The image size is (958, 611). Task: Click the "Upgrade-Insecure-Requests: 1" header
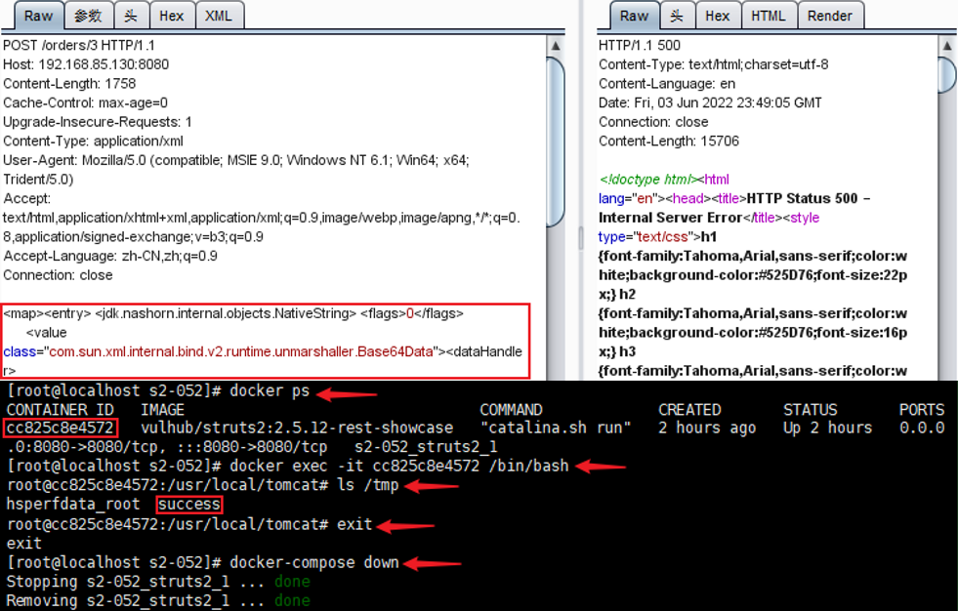[97, 121]
